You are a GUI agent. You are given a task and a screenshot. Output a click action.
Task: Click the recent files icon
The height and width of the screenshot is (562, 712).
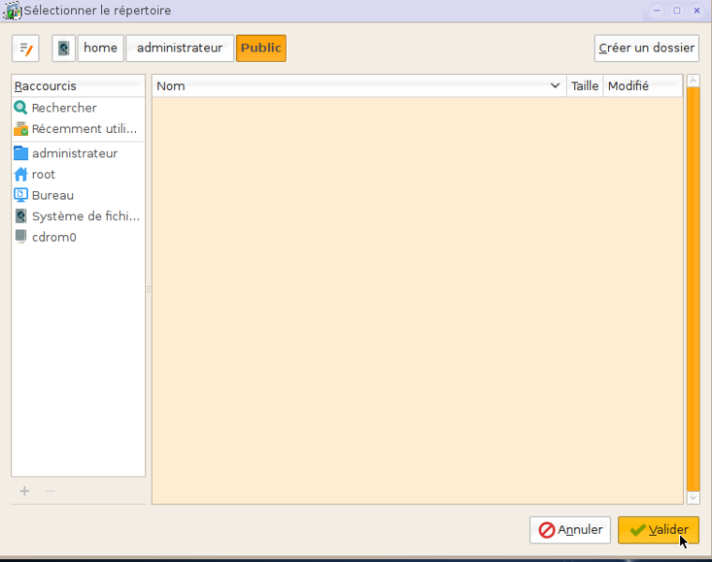click(x=21, y=129)
